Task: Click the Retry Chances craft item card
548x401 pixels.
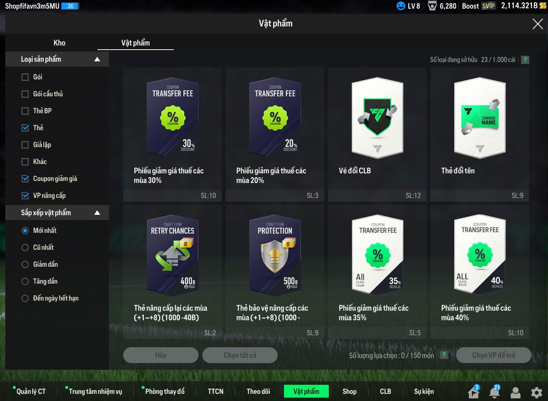Action: tap(172, 272)
